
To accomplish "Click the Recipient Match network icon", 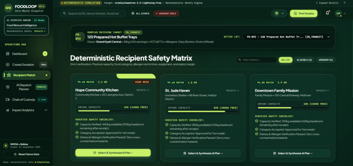I will pyautogui.click(x=9, y=75).
